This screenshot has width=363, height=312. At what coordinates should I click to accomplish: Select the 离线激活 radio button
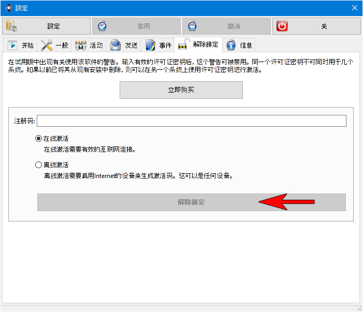tap(38, 165)
